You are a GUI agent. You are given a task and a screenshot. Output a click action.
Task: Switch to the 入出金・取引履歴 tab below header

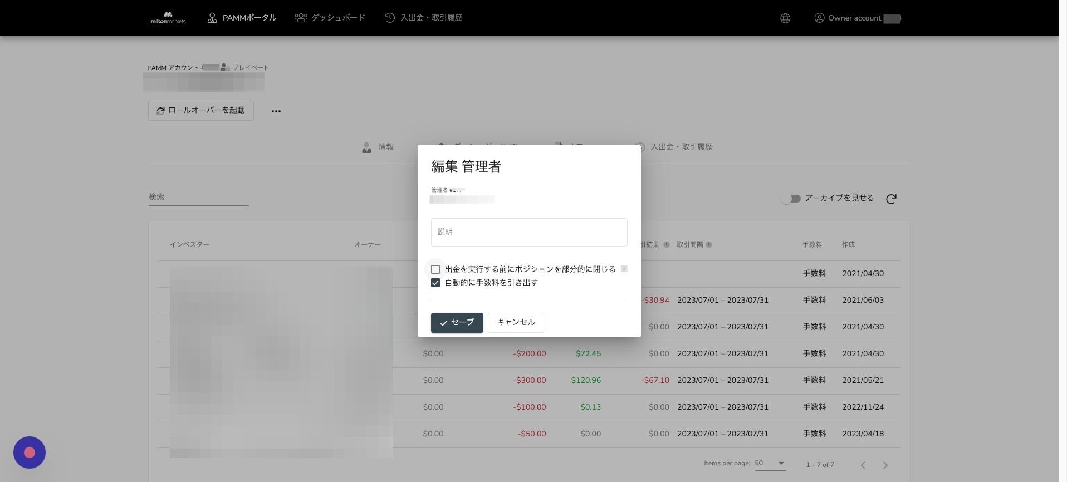pyautogui.click(x=674, y=147)
